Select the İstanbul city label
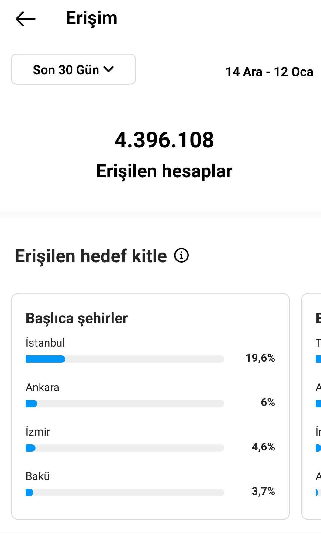The image size is (321, 544). [x=45, y=343]
